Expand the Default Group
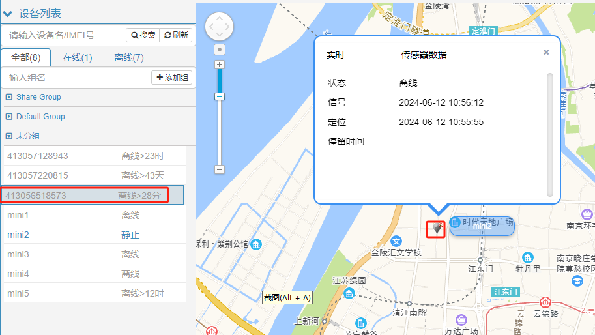Viewport: 595px width, 335px height. [9, 117]
